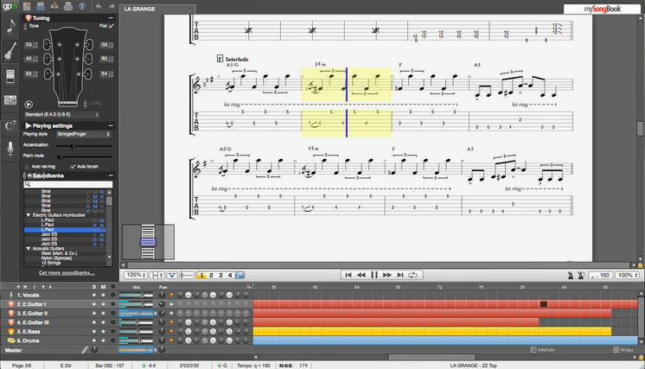Pause playback with the pause button
Screen dimensions: 645x369
tap(374, 275)
